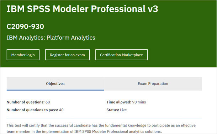Open Register for an exam
This screenshot has width=217, height=134.
(67, 55)
